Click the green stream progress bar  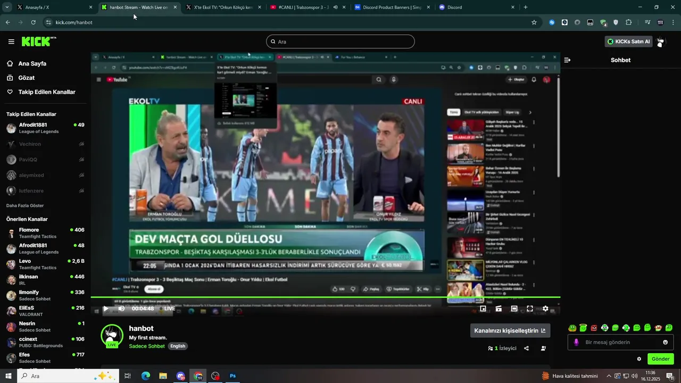click(x=325, y=297)
